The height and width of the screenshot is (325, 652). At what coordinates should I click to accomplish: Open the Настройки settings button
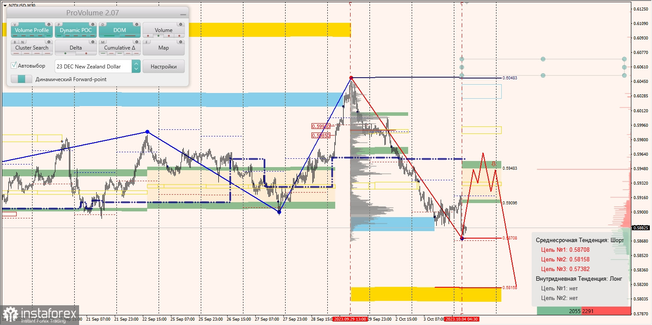click(163, 66)
